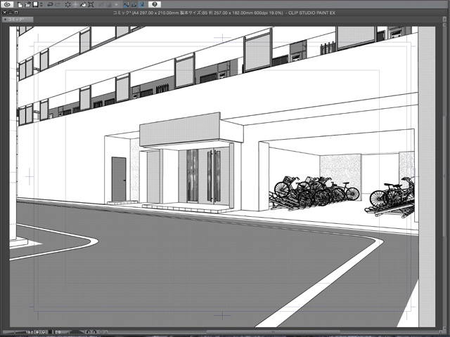Open the CLIP STUDIO launcher icon

7,5
